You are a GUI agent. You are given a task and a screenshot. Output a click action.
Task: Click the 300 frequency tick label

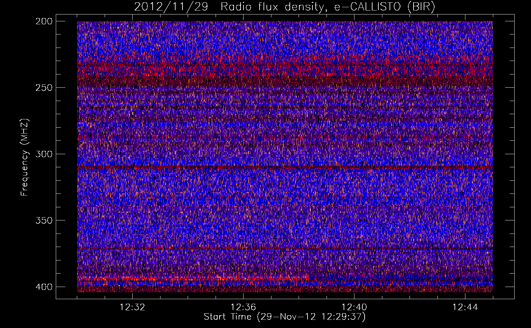tap(44, 154)
